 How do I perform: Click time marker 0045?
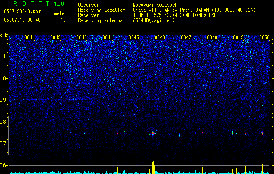[134, 37]
